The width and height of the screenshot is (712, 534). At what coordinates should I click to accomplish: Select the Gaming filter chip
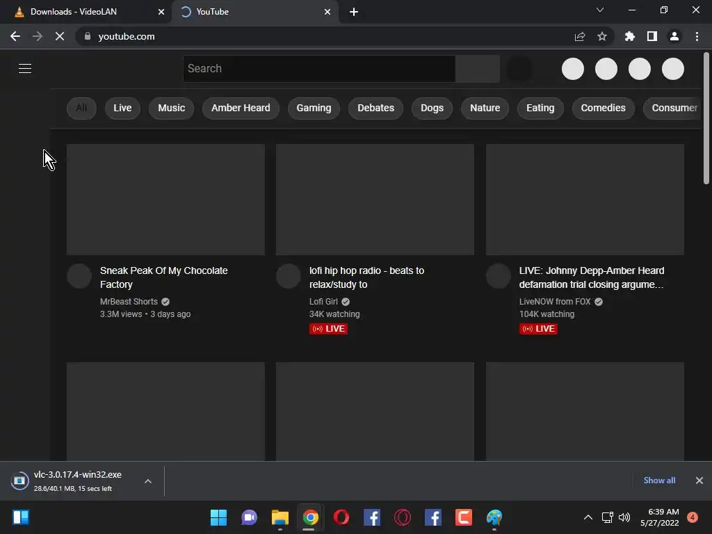[314, 108]
